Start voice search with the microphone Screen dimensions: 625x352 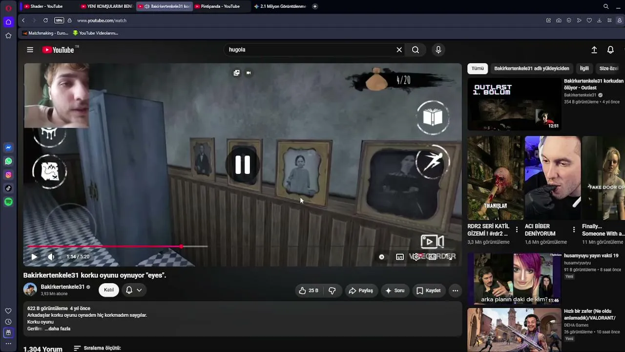point(438,50)
